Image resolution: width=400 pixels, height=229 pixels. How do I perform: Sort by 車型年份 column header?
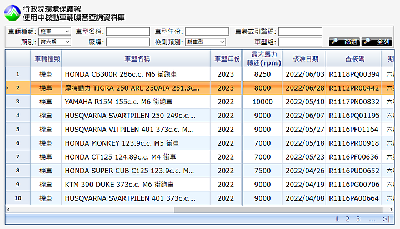[226, 59]
